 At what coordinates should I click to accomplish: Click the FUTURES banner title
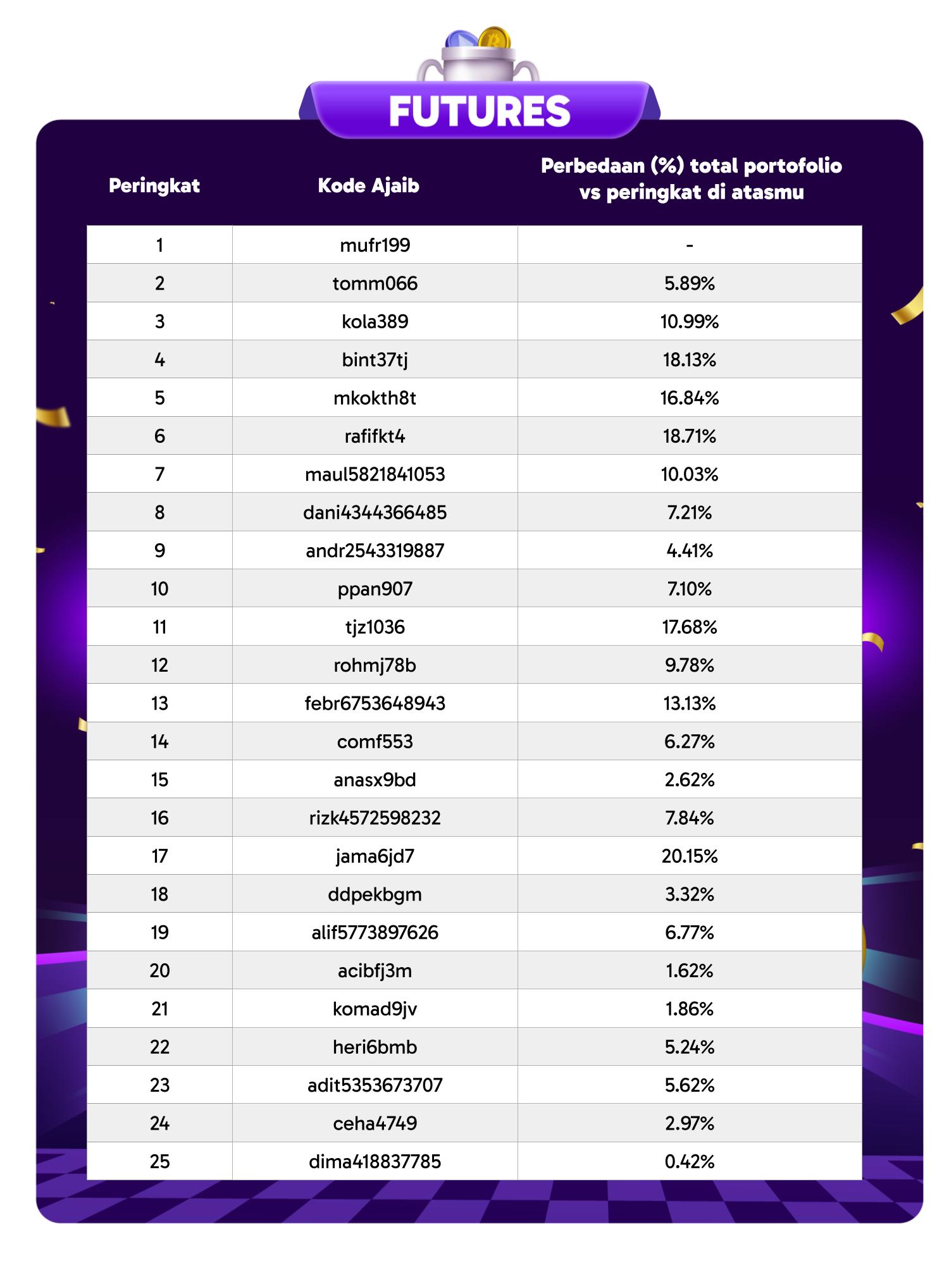(480, 111)
